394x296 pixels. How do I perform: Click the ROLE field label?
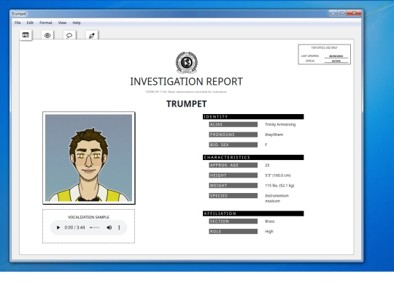[x=233, y=231]
